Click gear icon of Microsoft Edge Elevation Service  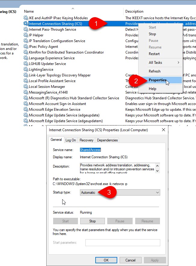coord(26,110)
